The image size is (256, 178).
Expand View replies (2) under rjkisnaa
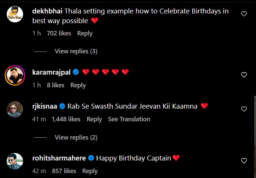[x=76, y=137]
